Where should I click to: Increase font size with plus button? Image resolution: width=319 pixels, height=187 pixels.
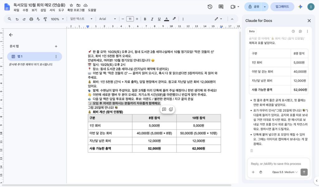[x=137, y=19]
